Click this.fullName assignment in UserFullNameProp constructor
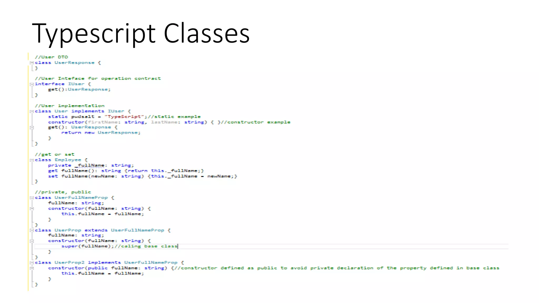Screen dimensions: 539x303 coord(103,214)
